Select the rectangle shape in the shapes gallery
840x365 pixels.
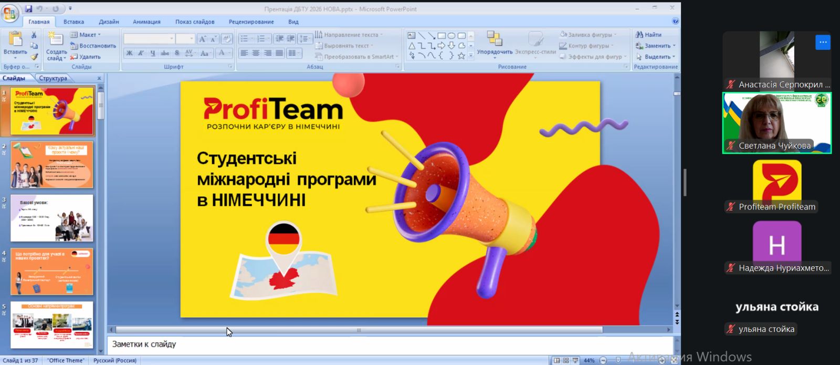coord(442,36)
